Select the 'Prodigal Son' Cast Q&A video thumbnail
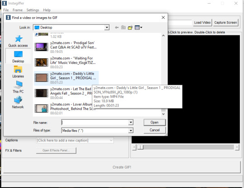This screenshot has width=244, height=188. [x=42, y=47]
